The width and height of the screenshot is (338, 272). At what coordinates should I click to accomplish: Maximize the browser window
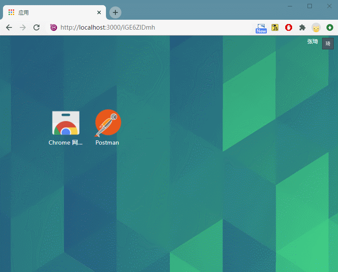[x=310, y=6]
